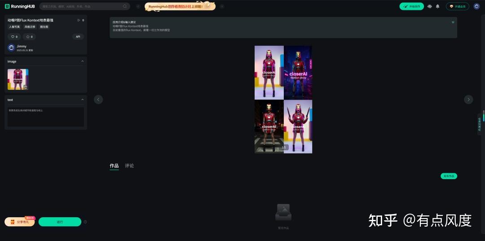Select the 人像写真 tag
Viewport: 485px width, 241px height.
coord(14,27)
